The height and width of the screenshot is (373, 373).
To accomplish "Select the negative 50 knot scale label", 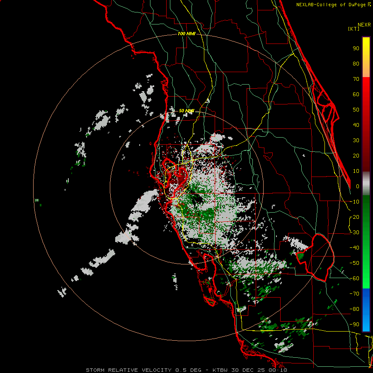I will pos(354,263).
